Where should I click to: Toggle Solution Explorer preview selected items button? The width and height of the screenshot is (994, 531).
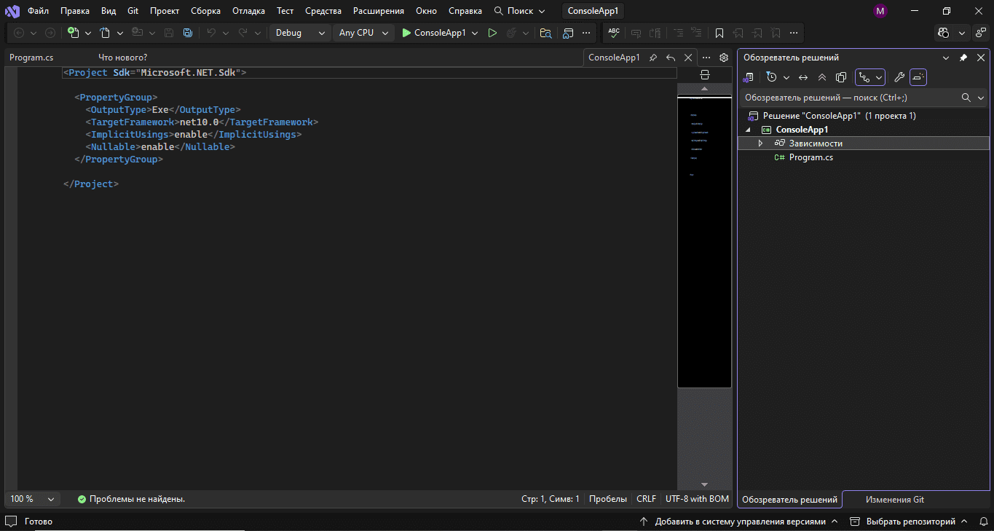point(918,77)
